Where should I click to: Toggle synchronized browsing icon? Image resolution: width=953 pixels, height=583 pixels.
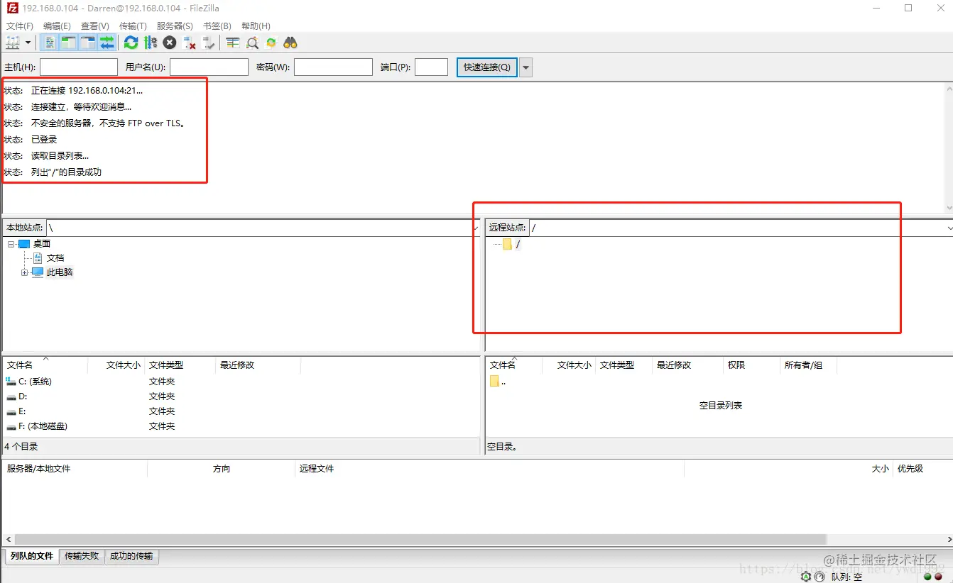[x=271, y=43]
